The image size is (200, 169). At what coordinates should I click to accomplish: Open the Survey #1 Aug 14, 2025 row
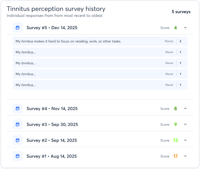[52, 156]
